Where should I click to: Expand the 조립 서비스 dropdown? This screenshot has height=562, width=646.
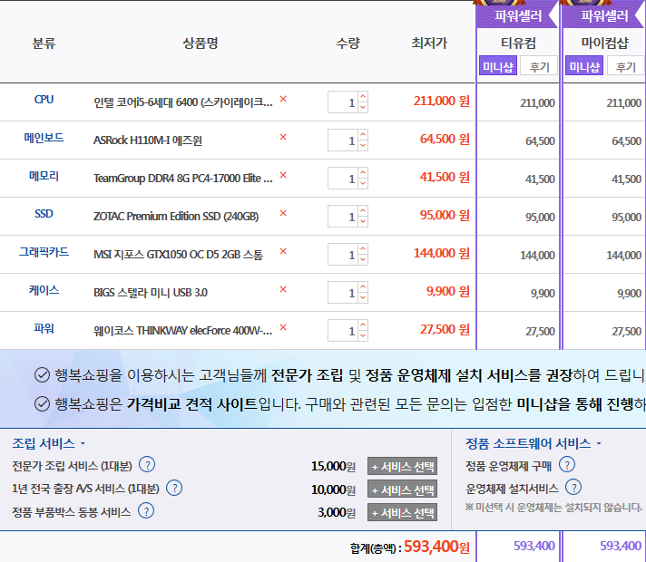[x=49, y=443]
